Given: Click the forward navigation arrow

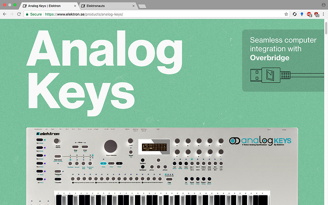Looking at the screenshot, I should point(12,14).
